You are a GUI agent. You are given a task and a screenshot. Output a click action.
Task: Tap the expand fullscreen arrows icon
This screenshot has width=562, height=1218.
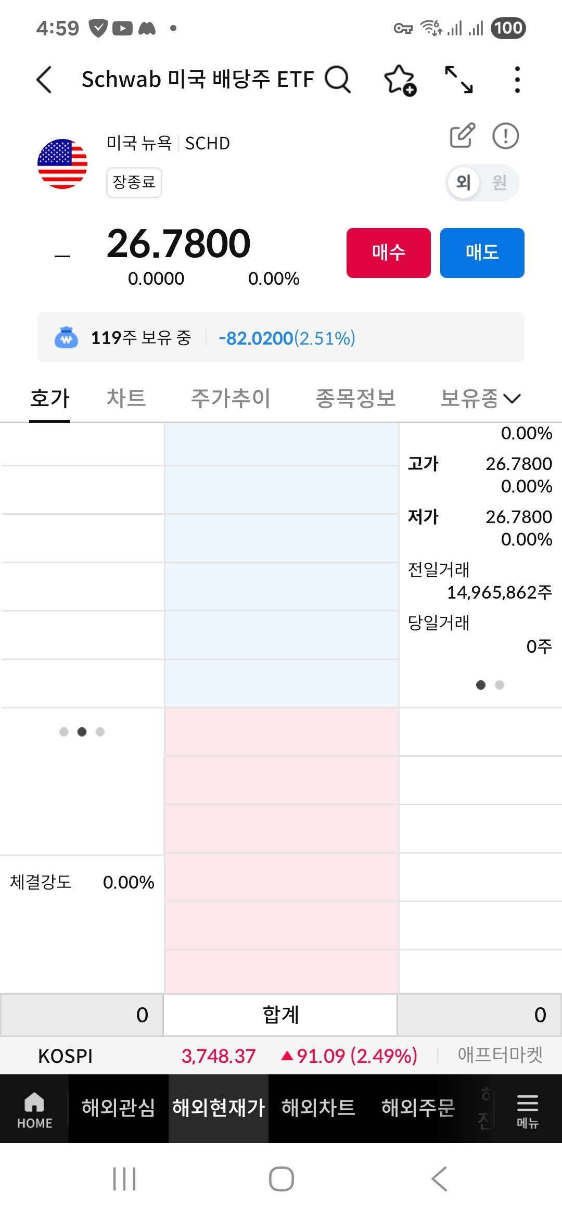459,80
